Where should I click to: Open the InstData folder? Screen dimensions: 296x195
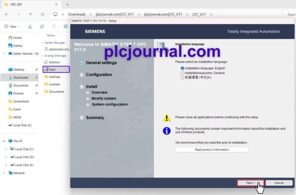click(54, 77)
